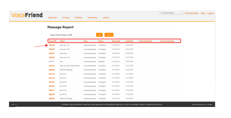Open HELP in the footer
231x118 pixels.
click(x=160, y=105)
